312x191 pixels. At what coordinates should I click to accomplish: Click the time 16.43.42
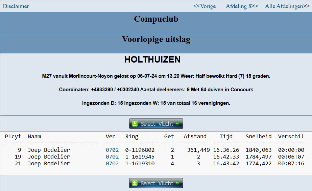pyautogui.click(x=226, y=164)
